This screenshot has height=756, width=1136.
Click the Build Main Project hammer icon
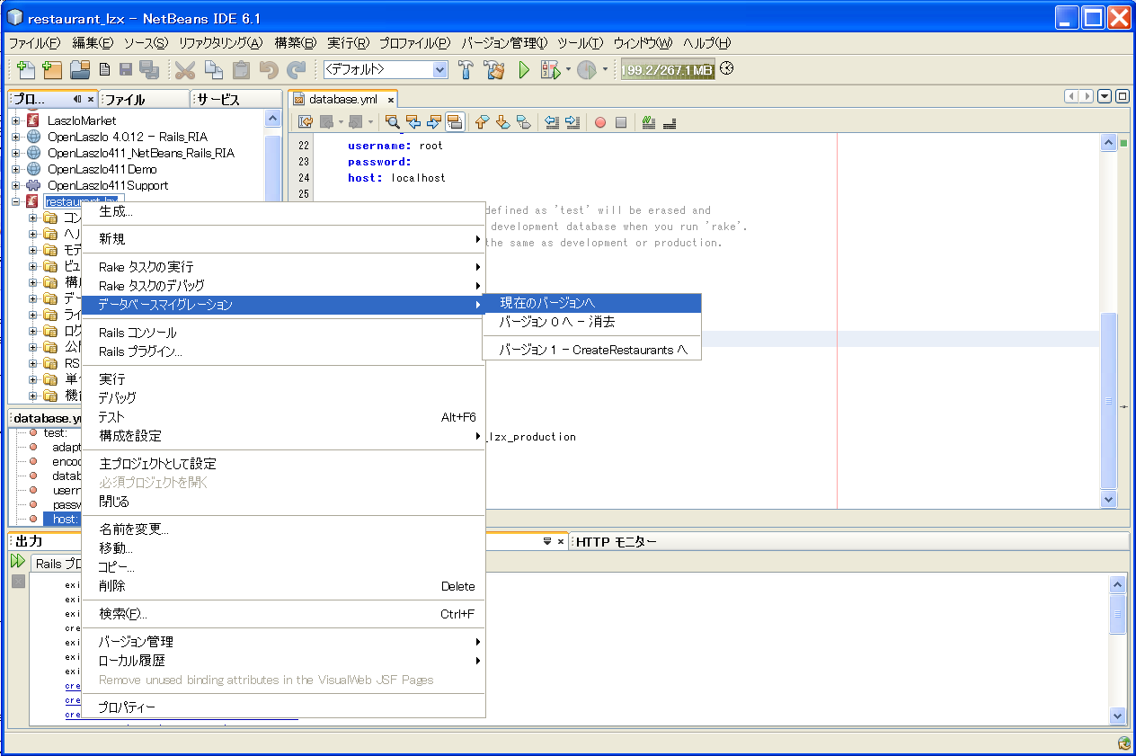coord(466,70)
